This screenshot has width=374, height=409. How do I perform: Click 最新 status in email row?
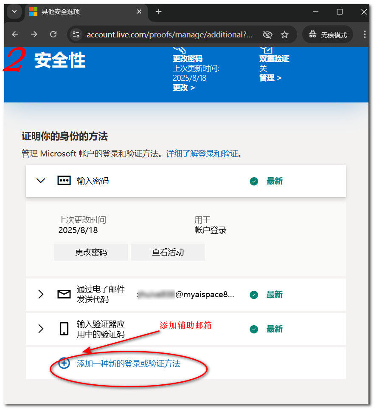[x=275, y=295]
